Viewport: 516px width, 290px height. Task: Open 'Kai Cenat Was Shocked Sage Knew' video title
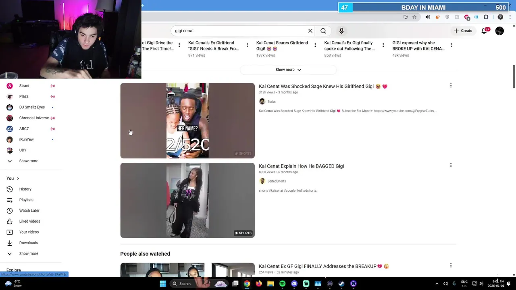tap(323, 86)
